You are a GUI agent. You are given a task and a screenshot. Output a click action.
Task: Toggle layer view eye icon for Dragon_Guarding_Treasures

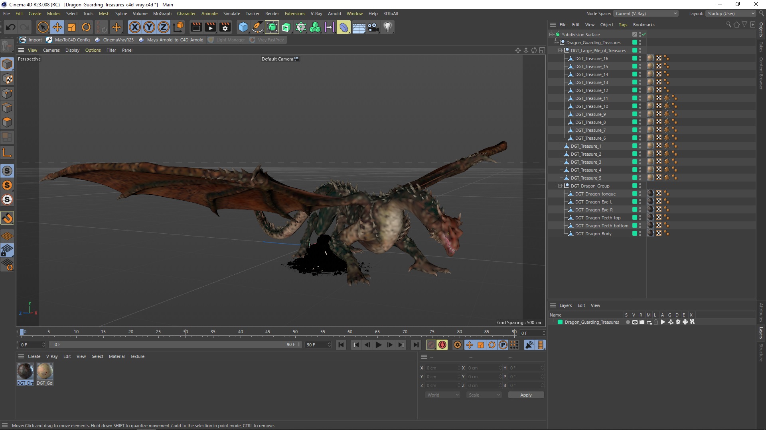click(635, 322)
